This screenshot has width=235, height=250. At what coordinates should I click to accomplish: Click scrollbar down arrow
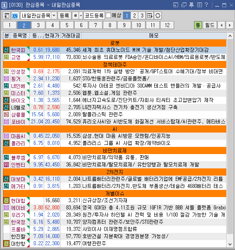pyautogui.click(x=230, y=244)
